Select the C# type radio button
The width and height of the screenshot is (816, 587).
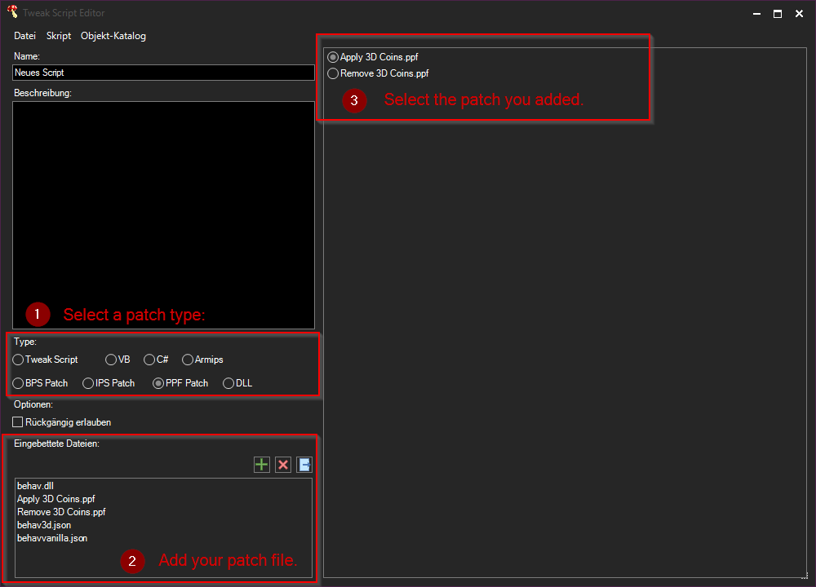[x=150, y=360]
